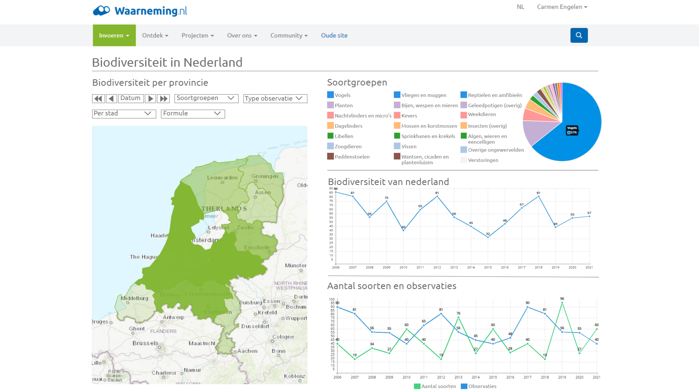Toggle Zoogdieren legend swatch
The image size is (699, 392).
[330, 146]
